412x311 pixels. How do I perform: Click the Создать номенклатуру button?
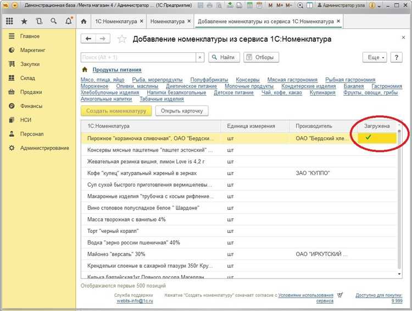click(116, 111)
